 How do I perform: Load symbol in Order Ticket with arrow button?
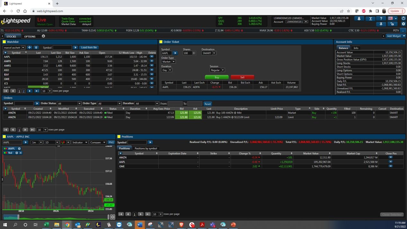click(175, 53)
